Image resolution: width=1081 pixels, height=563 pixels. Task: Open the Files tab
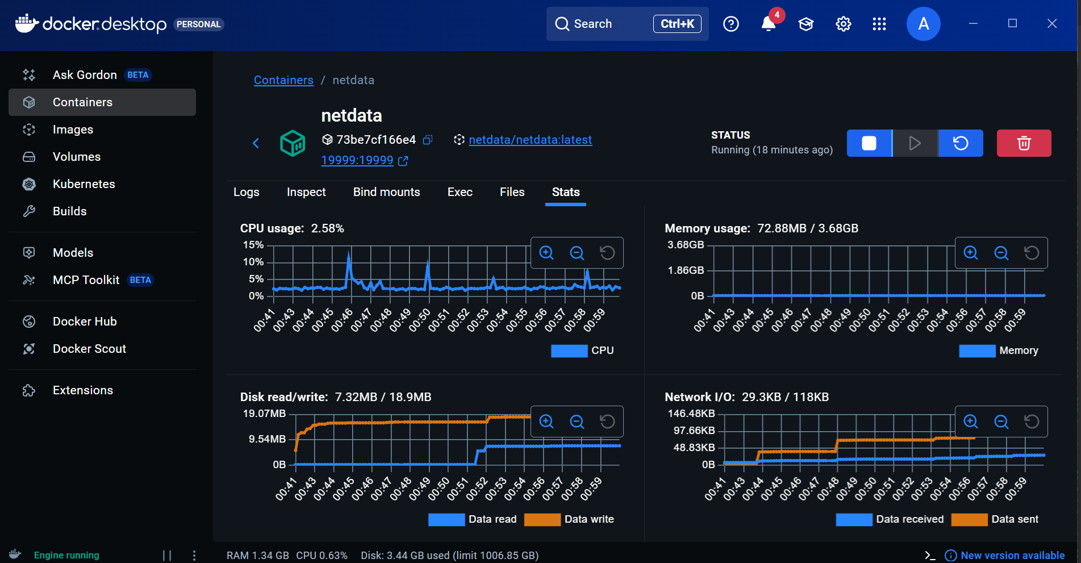pyautogui.click(x=512, y=192)
